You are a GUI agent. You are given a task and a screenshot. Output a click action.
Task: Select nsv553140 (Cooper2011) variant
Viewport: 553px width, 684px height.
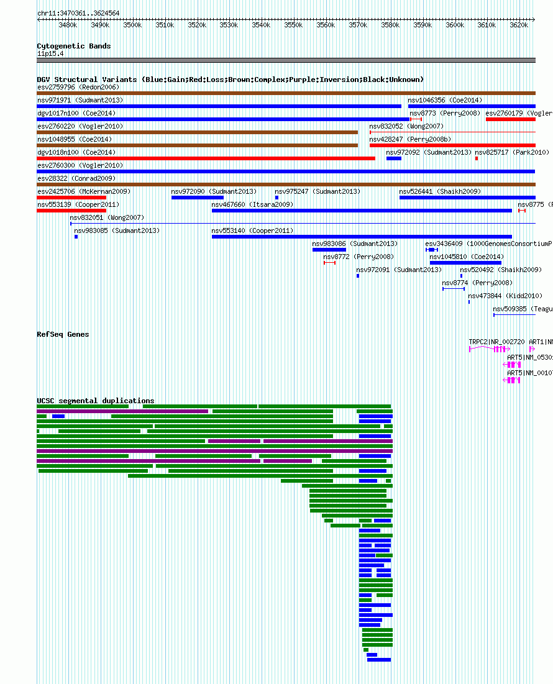(x=252, y=231)
